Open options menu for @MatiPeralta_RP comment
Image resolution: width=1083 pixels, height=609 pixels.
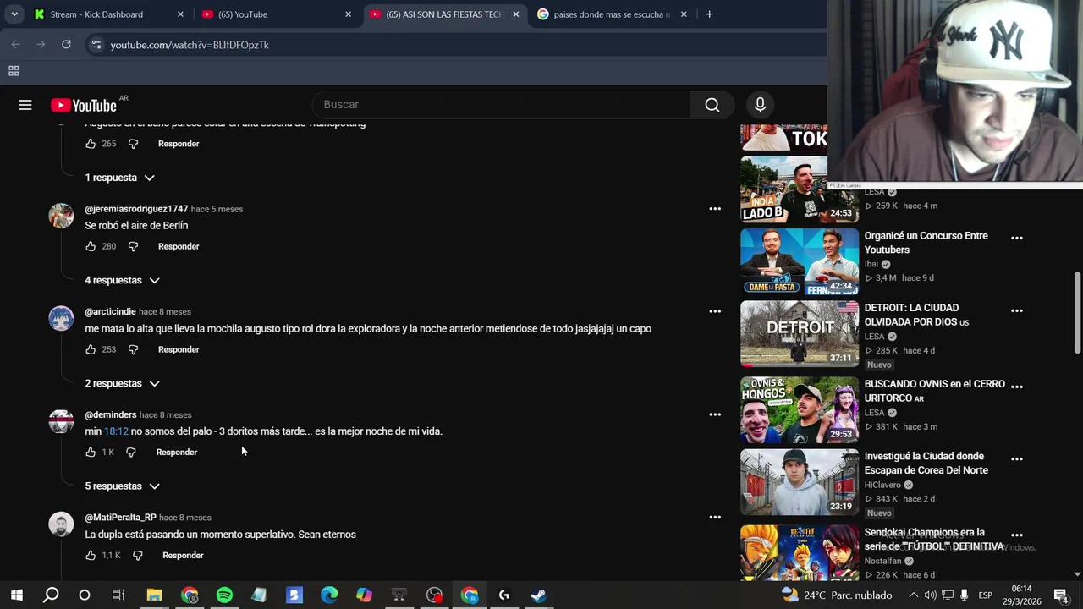[x=715, y=517]
